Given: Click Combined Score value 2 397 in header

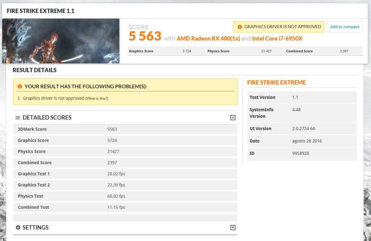Looking at the screenshot, I should click(x=344, y=51).
